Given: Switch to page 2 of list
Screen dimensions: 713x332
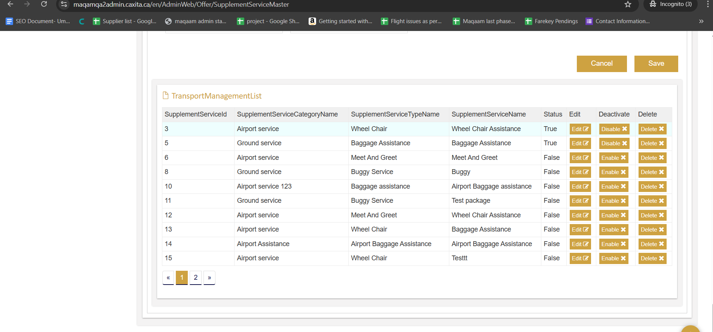Looking at the screenshot, I should [x=196, y=277].
